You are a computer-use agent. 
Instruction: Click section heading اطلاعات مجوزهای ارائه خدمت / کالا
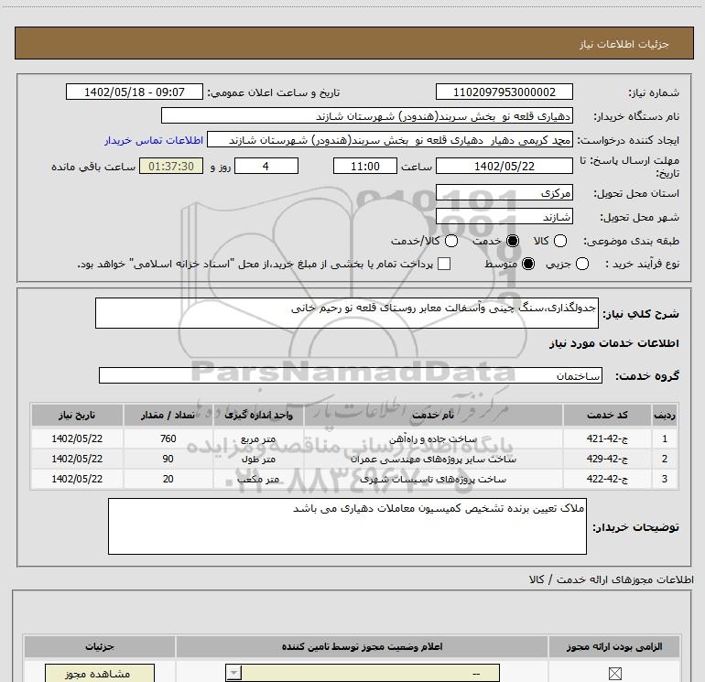click(x=612, y=579)
